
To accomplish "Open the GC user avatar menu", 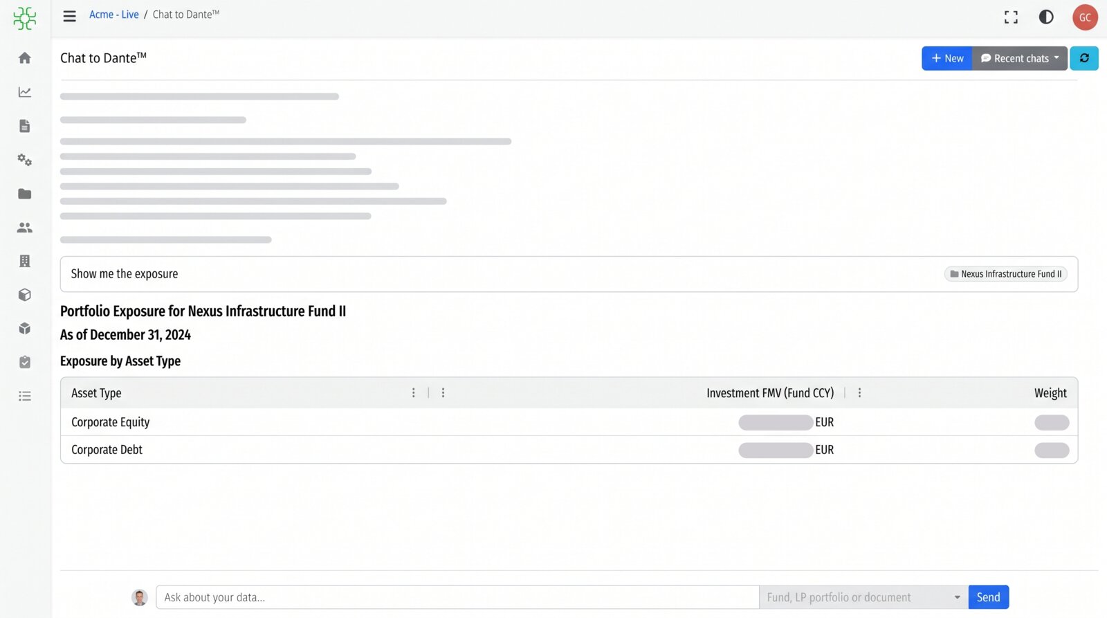I will (1085, 17).
